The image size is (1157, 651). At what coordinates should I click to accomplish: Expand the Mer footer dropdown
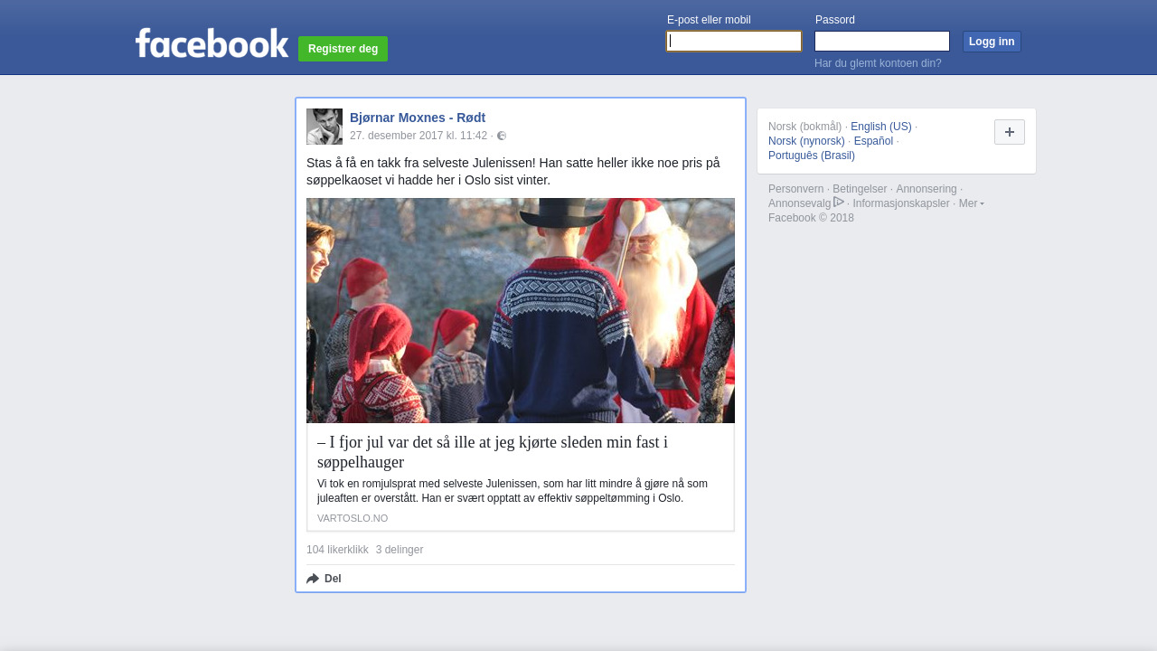(x=971, y=203)
